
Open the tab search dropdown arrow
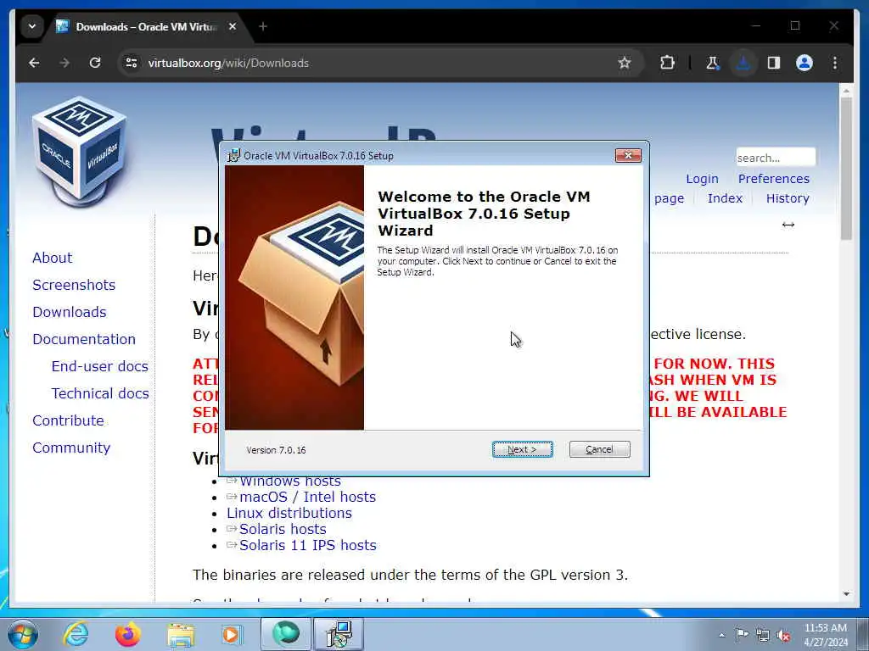[32, 26]
